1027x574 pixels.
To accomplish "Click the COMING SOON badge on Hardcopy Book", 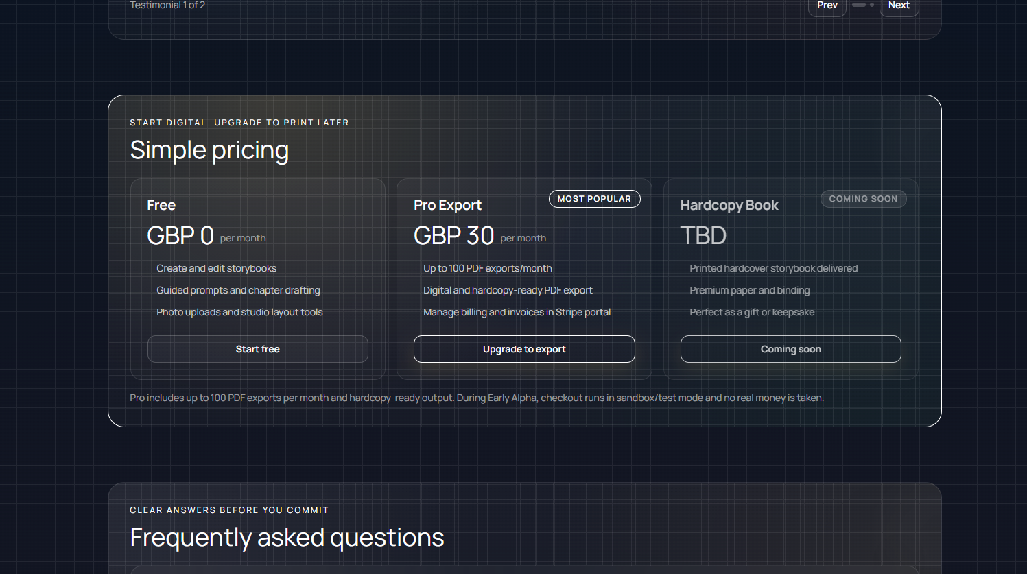I will [x=863, y=199].
